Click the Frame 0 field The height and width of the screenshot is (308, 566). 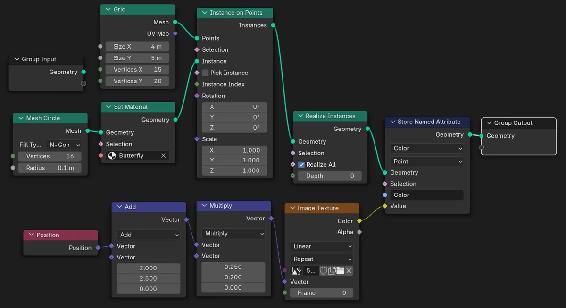tap(322, 293)
